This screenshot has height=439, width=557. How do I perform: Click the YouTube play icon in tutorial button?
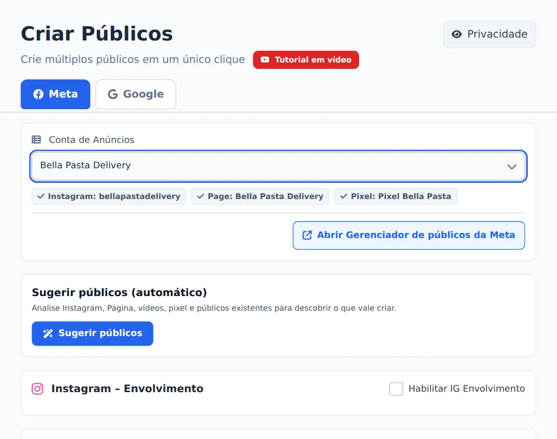[x=265, y=60]
